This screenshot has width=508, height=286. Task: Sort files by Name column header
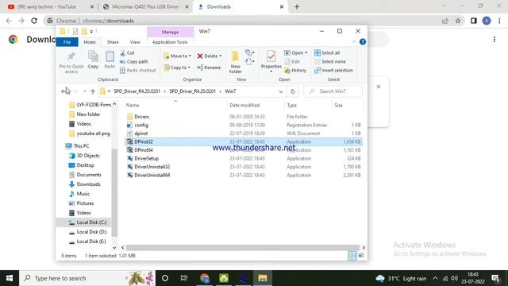[133, 106]
